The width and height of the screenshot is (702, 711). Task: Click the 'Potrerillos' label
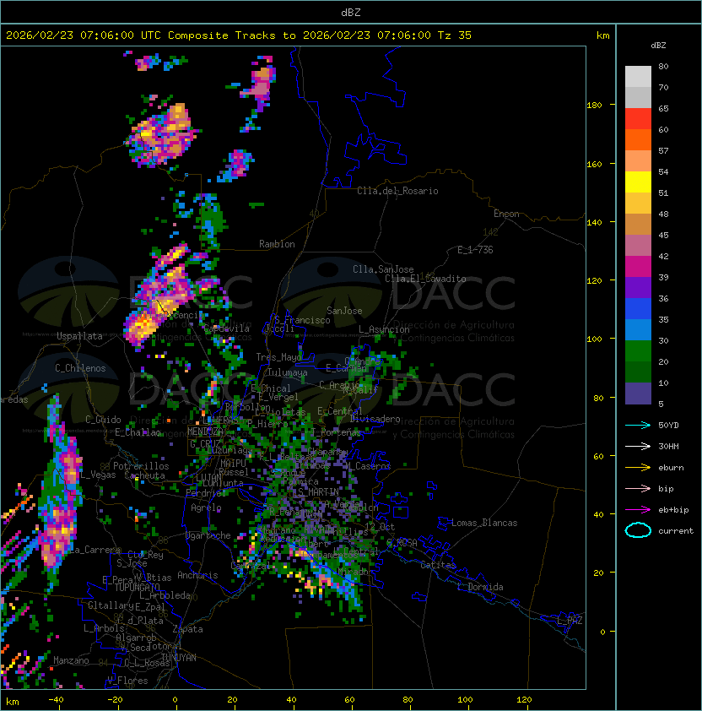coord(141,466)
